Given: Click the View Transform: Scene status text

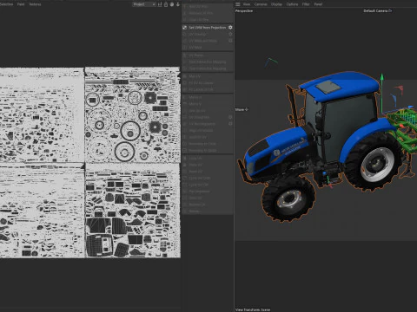Looking at the screenshot, I should (x=253, y=309).
